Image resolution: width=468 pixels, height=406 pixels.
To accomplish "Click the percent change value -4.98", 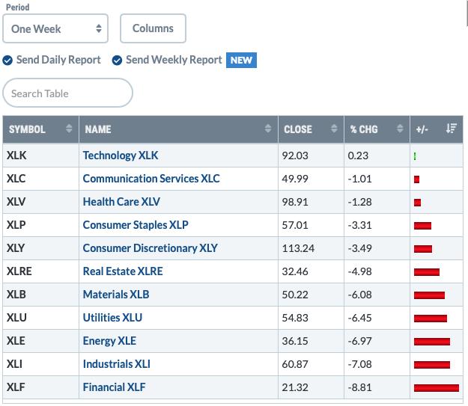I will pos(359,272).
